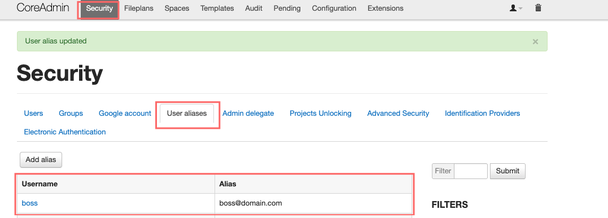Open the Templates menu
This screenshot has width=608, height=218.
point(217,8)
